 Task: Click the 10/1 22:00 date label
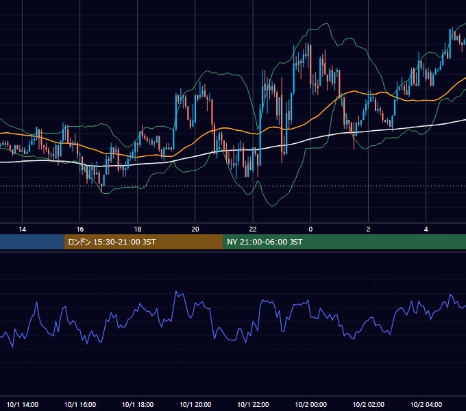coord(253,404)
